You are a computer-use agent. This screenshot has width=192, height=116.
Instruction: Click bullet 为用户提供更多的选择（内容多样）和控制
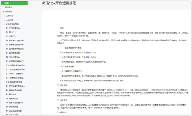79,57
